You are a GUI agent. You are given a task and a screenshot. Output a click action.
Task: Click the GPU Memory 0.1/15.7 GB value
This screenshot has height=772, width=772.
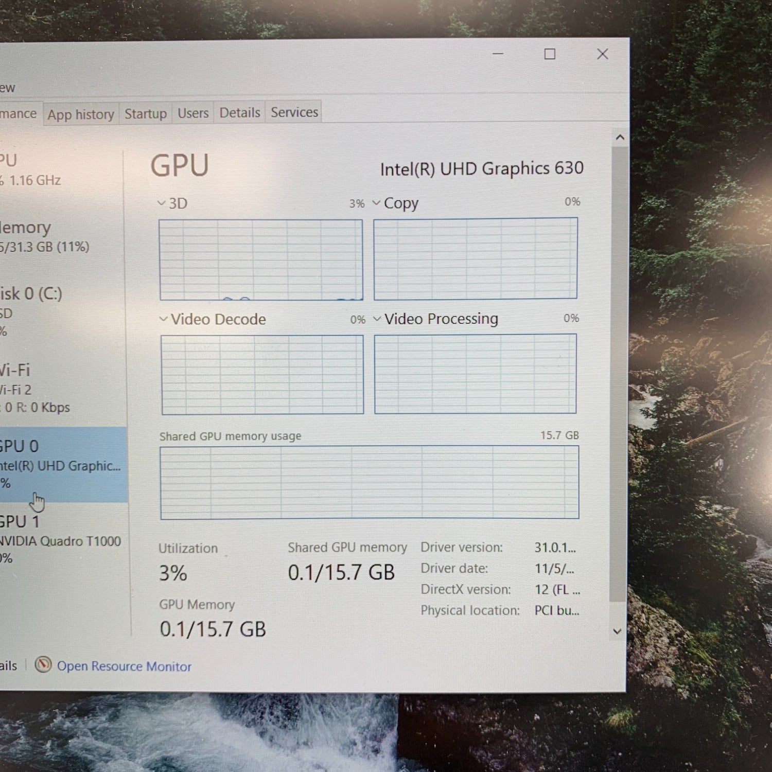pos(213,629)
